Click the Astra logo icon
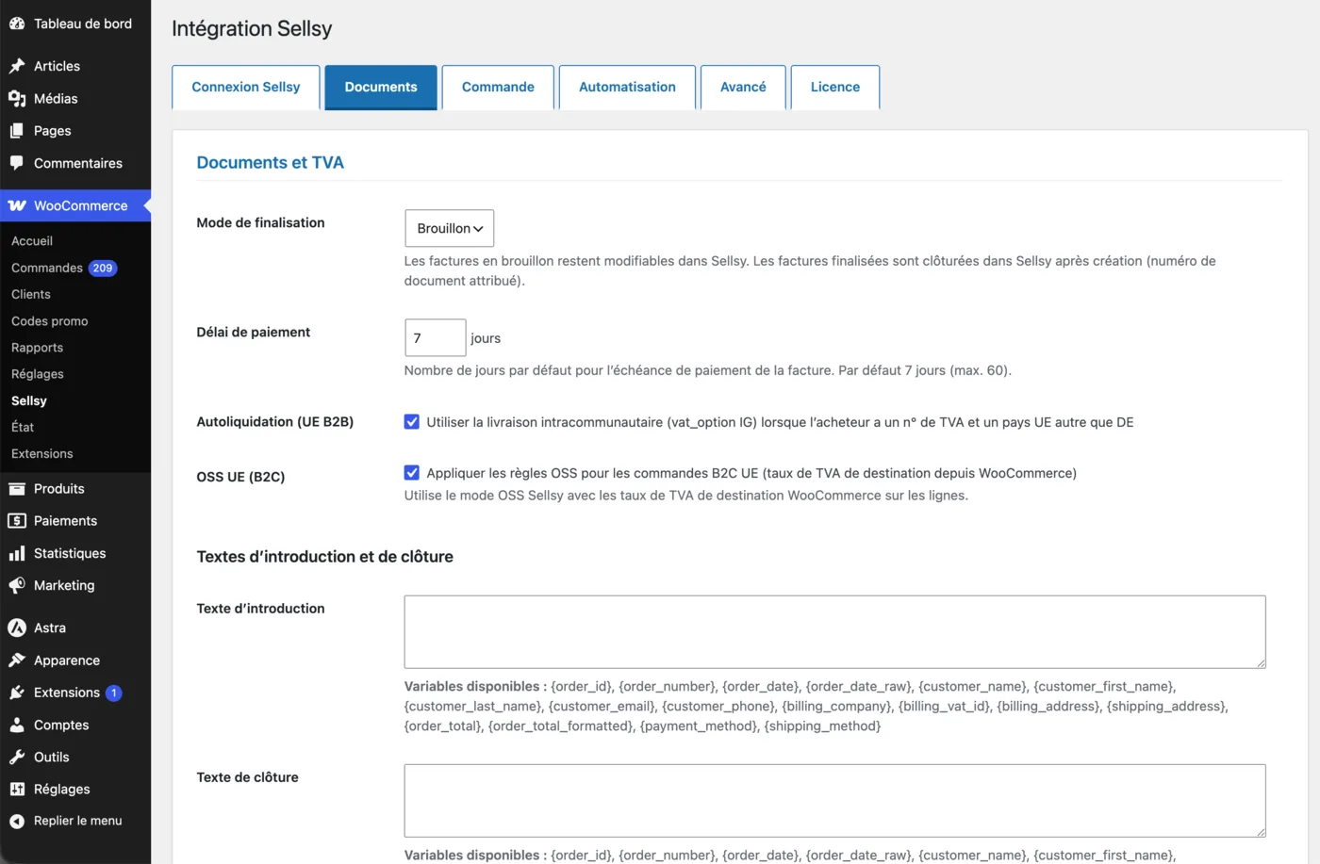Viewport: 1320px width, 864px height. pyautogui.click(x=17, y=628)
